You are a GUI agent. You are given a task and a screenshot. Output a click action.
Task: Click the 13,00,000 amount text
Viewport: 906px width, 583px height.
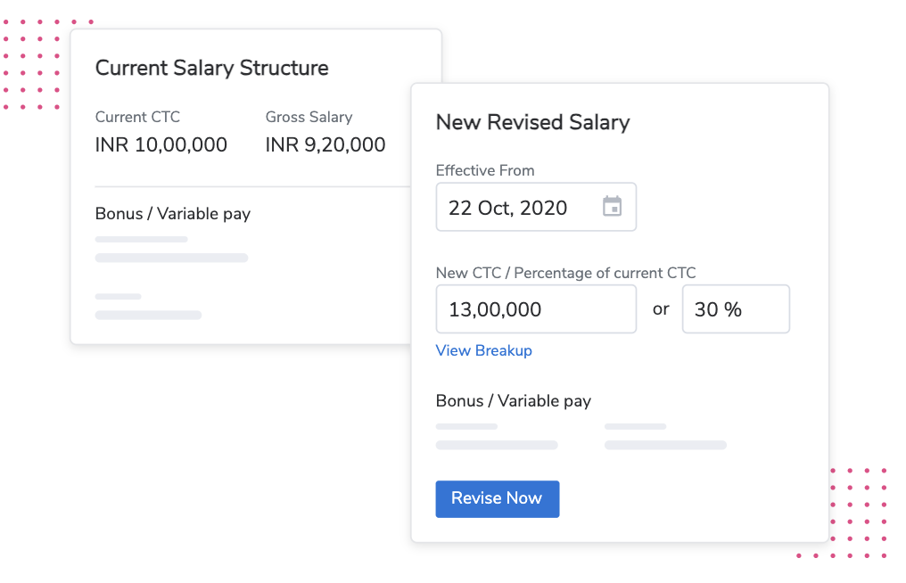pyautogui.click(x=495, y=309)
